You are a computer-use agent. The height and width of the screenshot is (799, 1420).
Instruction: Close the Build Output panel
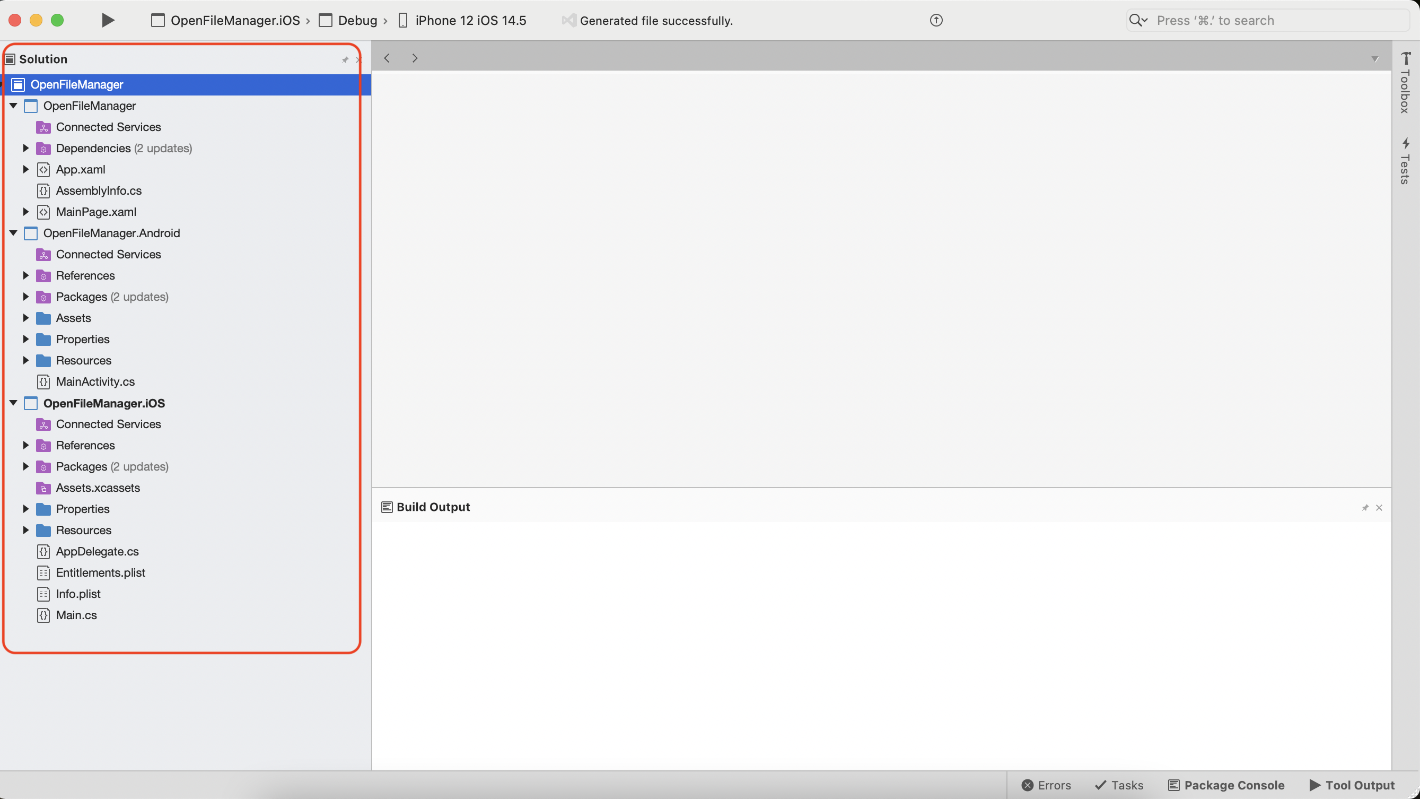(1379, 507)
